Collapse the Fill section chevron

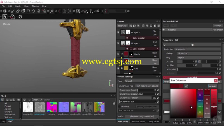point(164,45)
